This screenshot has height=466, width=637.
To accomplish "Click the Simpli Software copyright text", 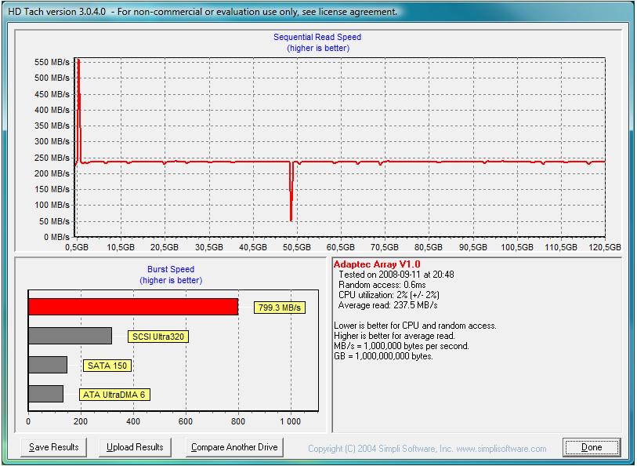I will click(x=427, y=449).
